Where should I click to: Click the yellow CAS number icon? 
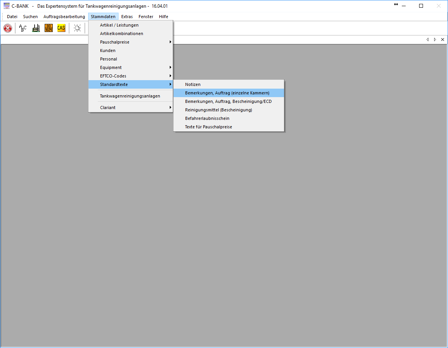(x=61, y=28)
